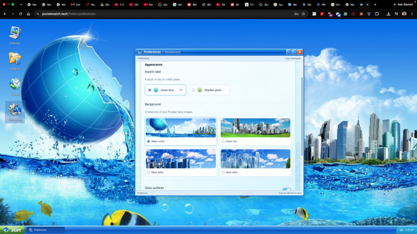Click the media control icon in toolbar

(396, 14)
